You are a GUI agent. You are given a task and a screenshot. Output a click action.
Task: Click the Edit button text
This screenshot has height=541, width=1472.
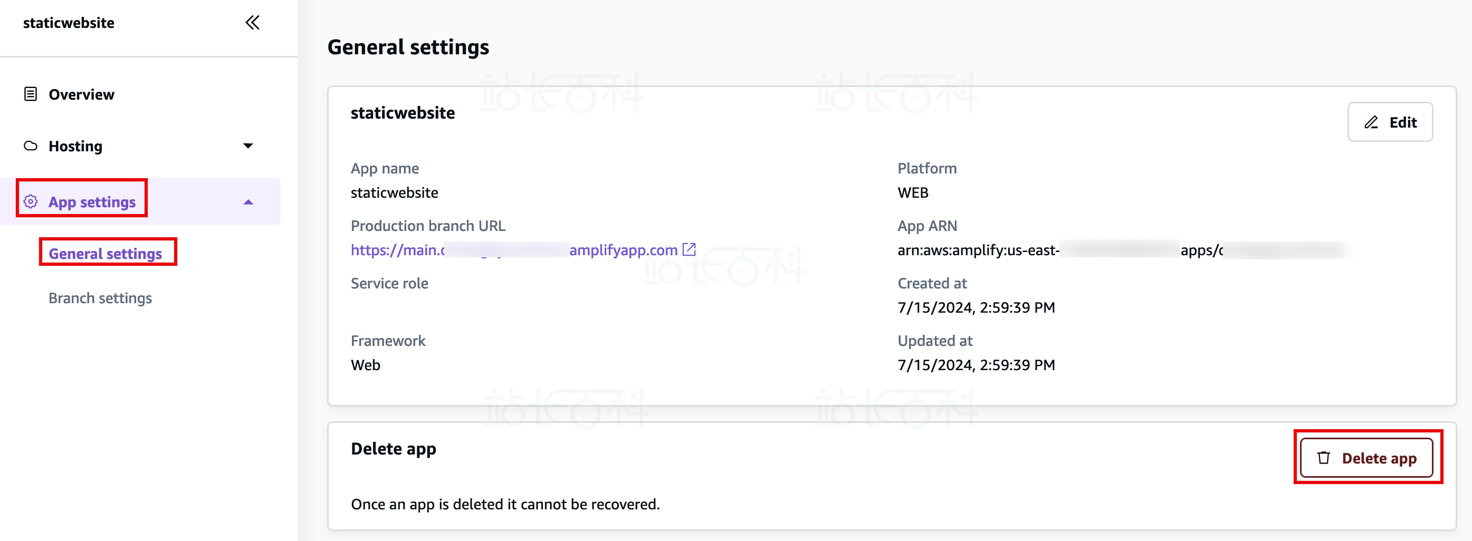[x=1403, y=122]
